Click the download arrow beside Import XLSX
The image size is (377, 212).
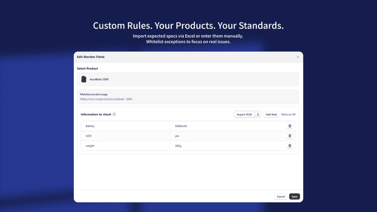click(258, 114)
